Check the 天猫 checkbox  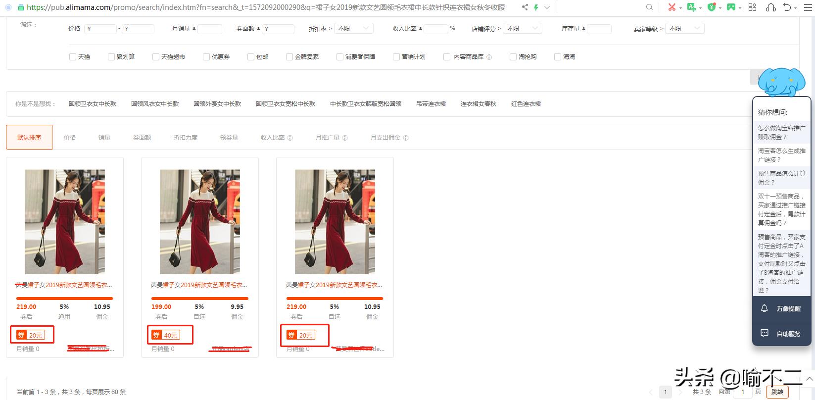click(x=73, y=57)
